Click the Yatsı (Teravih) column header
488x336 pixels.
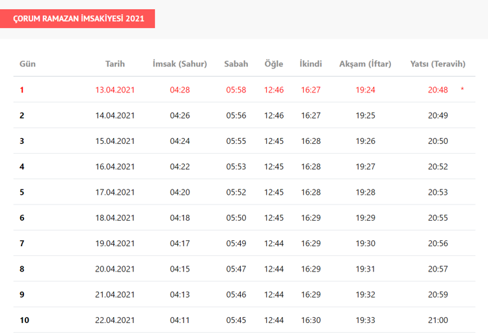click(x=438, y=64)
